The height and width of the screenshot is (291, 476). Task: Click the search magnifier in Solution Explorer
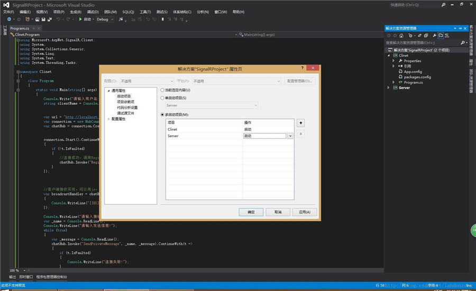[x=462, y=42]
